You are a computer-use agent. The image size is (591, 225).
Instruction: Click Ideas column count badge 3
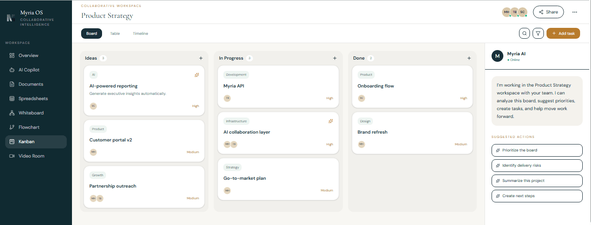point(103,58)
